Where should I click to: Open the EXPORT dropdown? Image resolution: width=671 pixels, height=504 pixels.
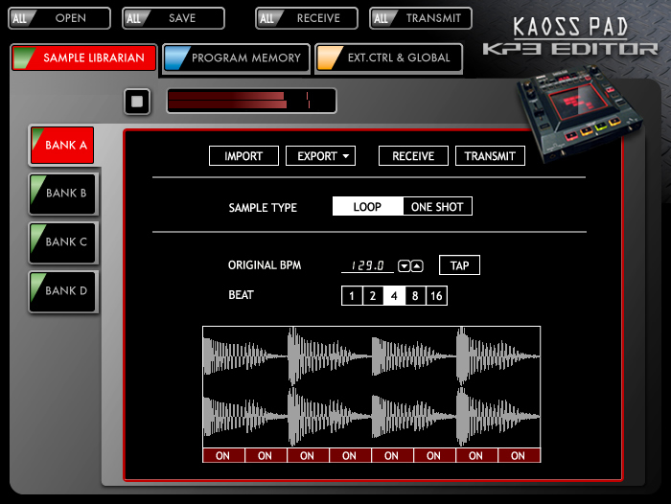click(320, 156)
